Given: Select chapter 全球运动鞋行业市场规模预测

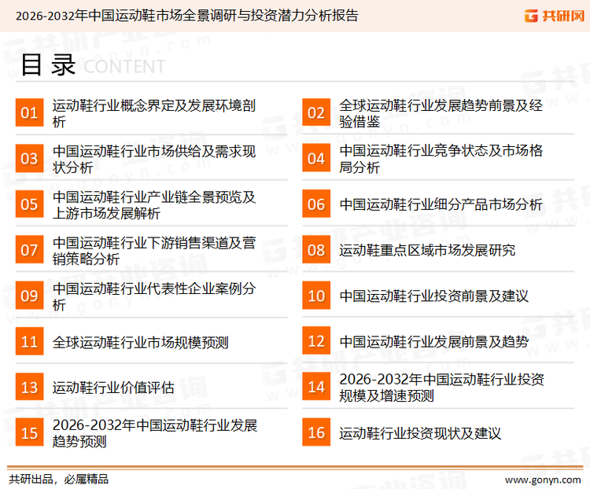Looking at the screenshot, I should coord(140,342).
